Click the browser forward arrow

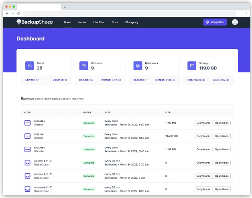(x=13, y=14)
